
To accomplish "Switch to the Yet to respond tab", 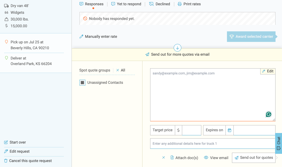I will (126, 4).
